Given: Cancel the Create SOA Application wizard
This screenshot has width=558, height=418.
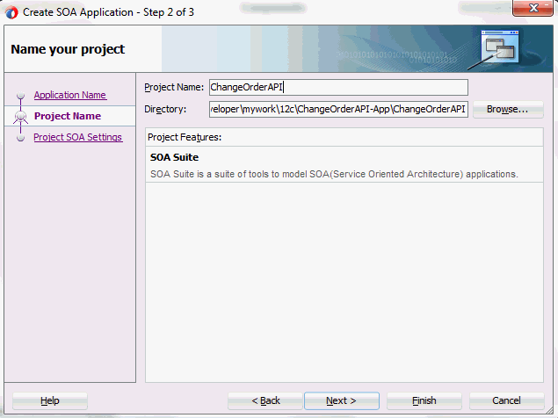Looking at the screenshot, I should 507,401.
